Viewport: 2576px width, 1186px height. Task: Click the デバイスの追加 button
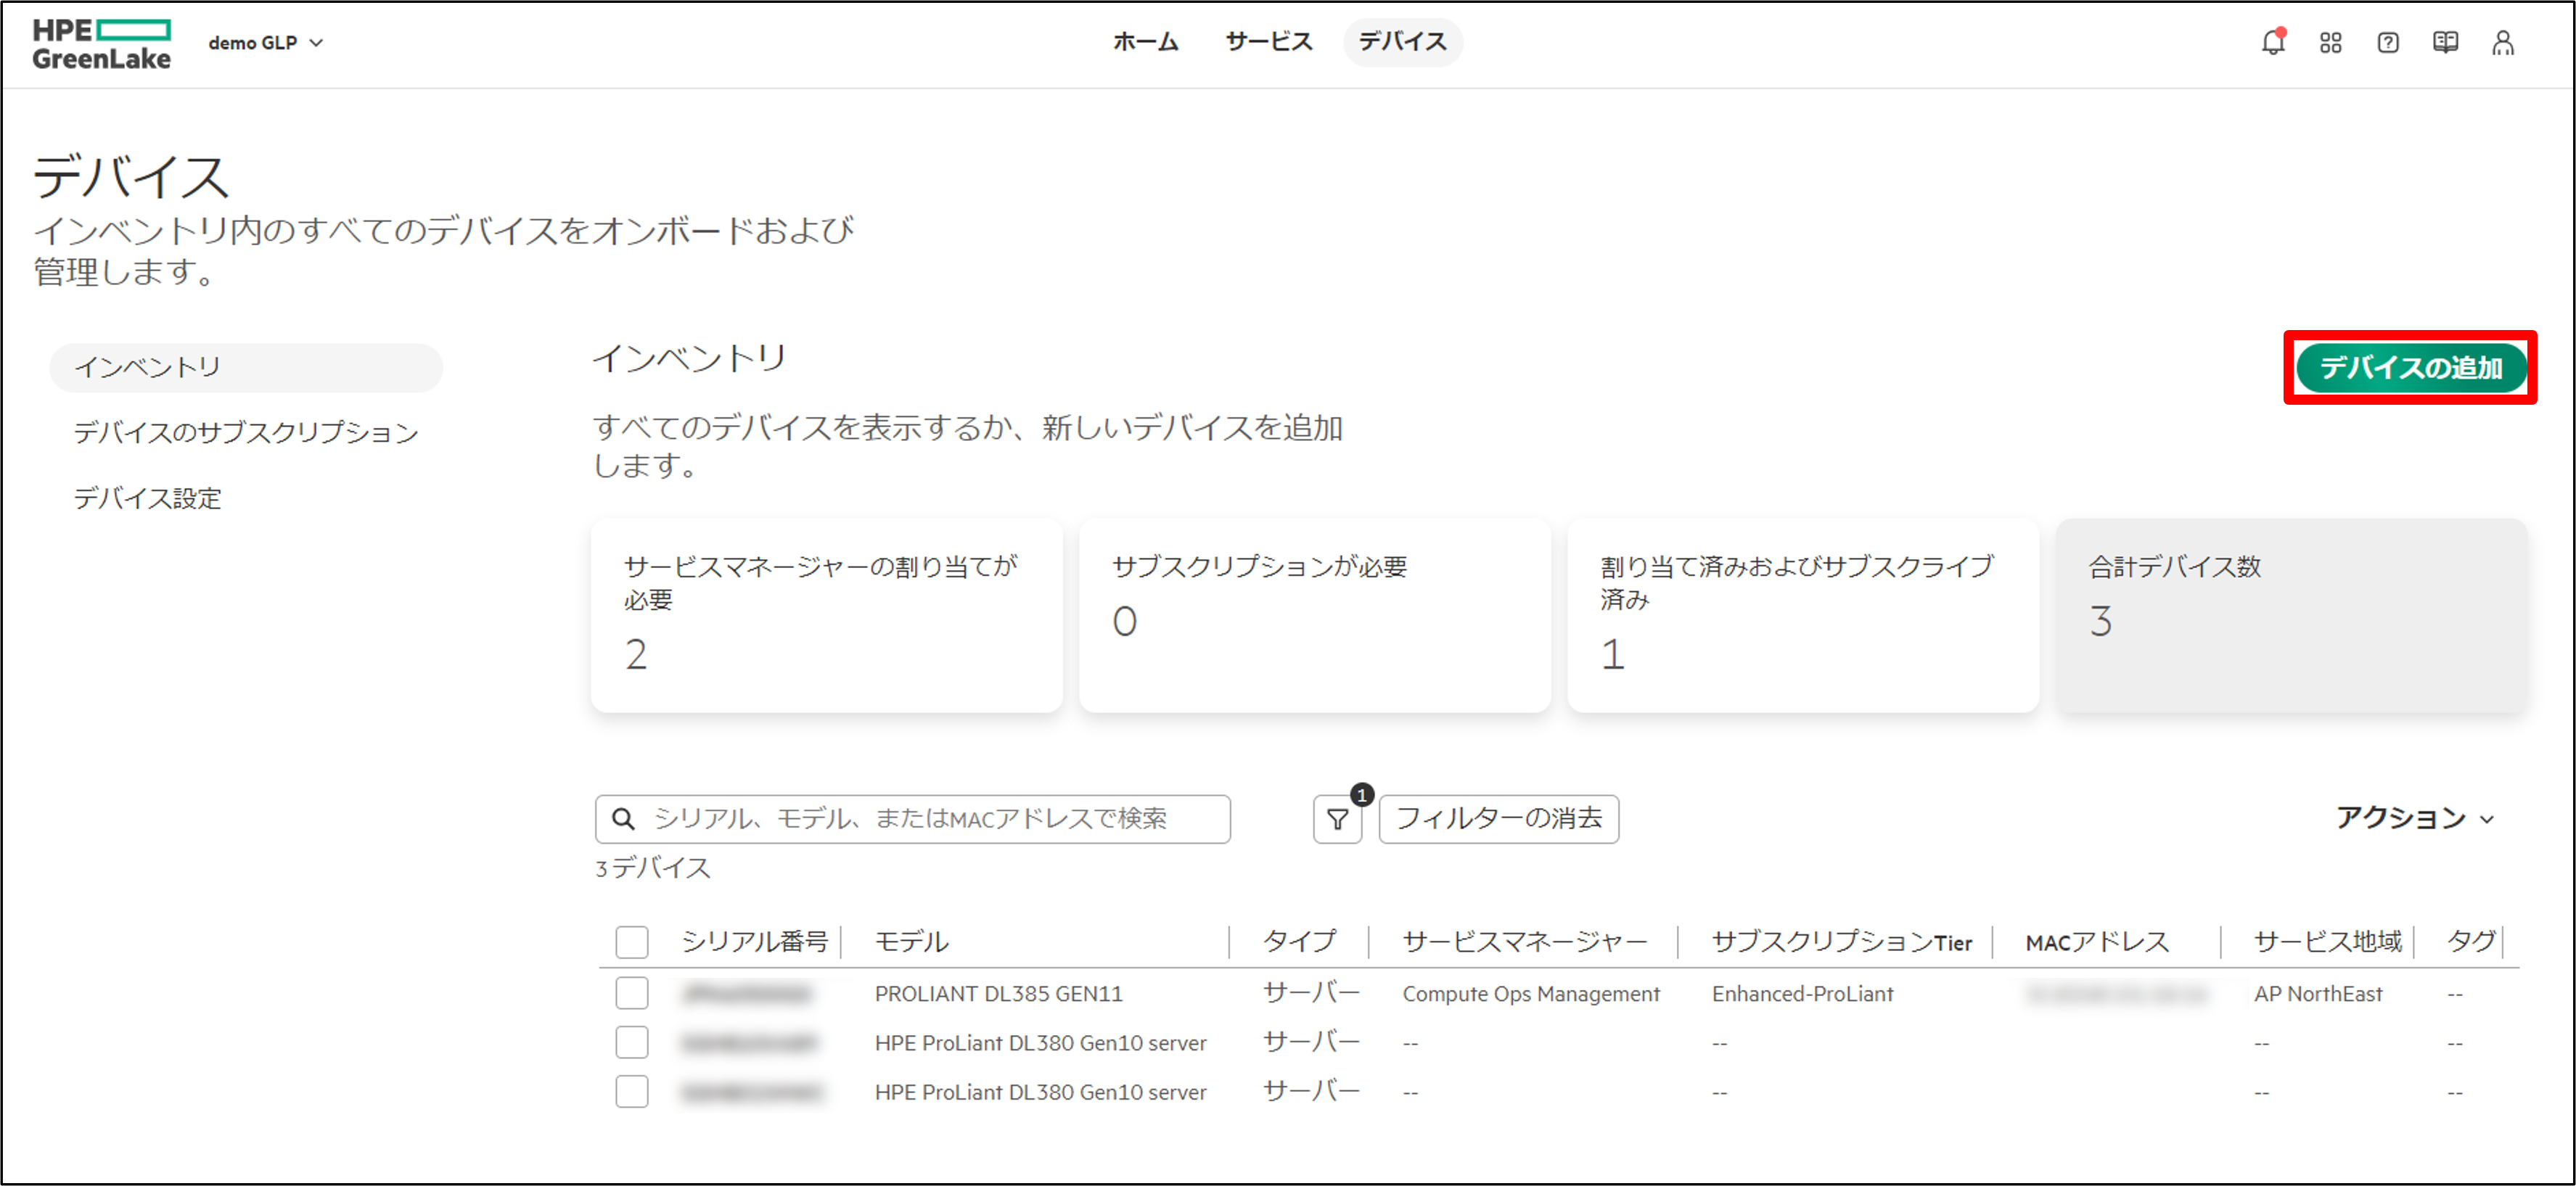[x=2410, y=368]
